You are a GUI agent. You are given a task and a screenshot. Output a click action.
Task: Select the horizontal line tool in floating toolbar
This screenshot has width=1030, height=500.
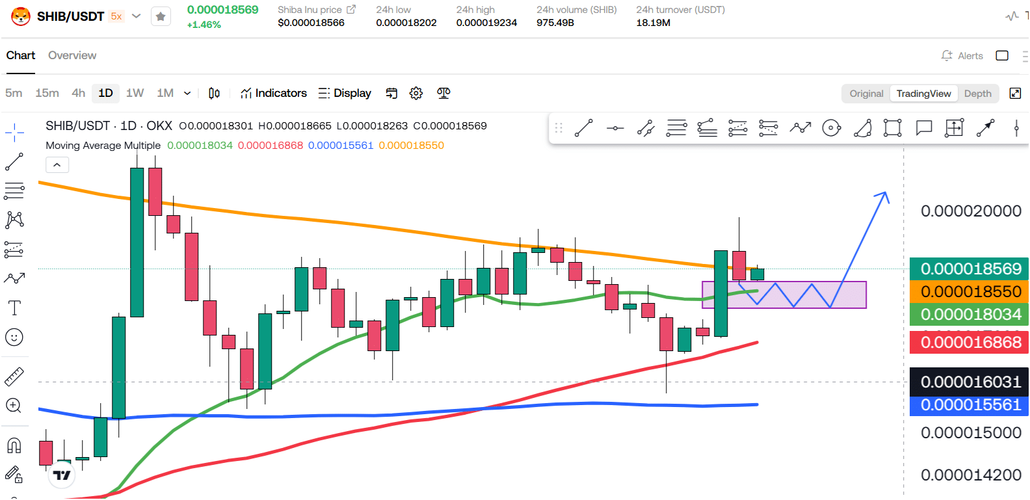(x=615, y=128)
